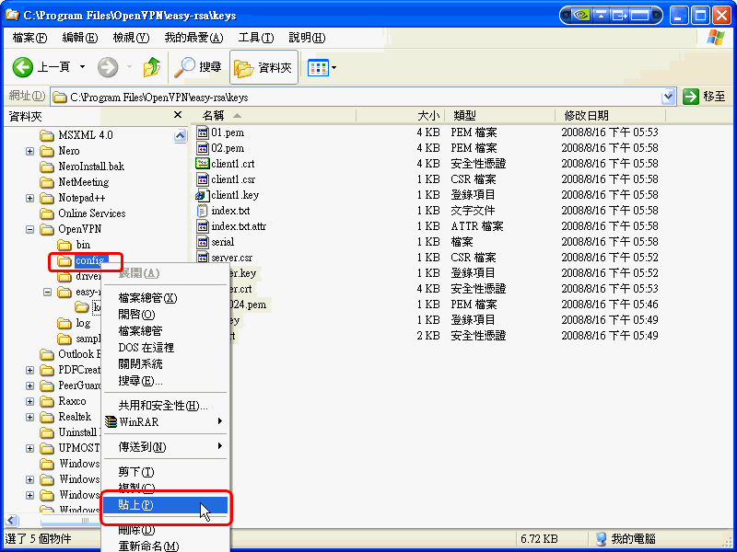Choose 檔案總管(X) from the context menu

(x=166, y=298)
